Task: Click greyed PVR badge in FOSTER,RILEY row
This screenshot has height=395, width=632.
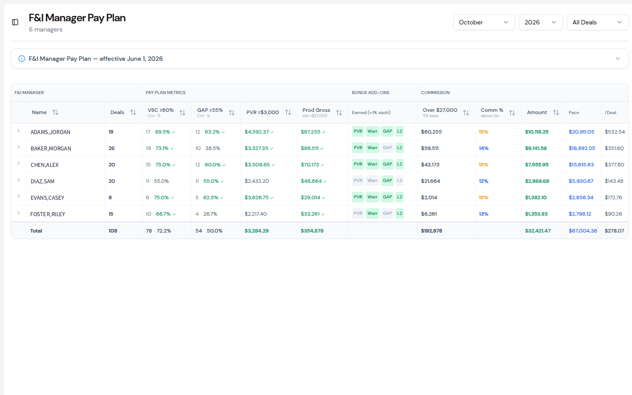Action: 358,213
